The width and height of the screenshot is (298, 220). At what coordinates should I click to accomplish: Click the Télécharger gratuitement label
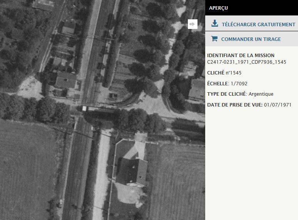[x=258, y=24]
